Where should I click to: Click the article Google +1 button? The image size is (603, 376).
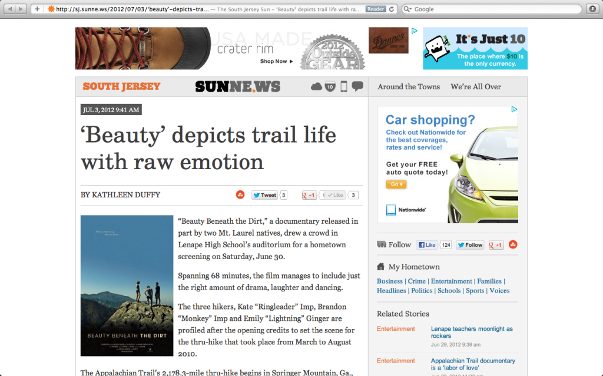309,195
